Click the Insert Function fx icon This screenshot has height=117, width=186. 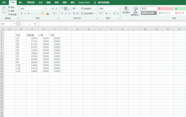[35, 24]
